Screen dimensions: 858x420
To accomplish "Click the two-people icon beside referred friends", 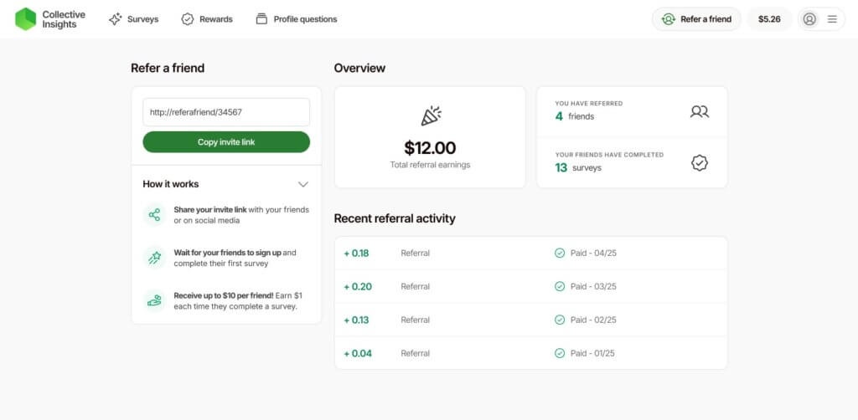I will [x=699, y=111].
